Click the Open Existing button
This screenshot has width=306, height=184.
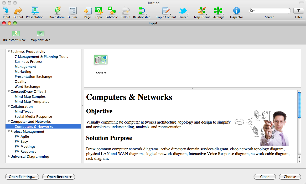click(x=22, y=177)
